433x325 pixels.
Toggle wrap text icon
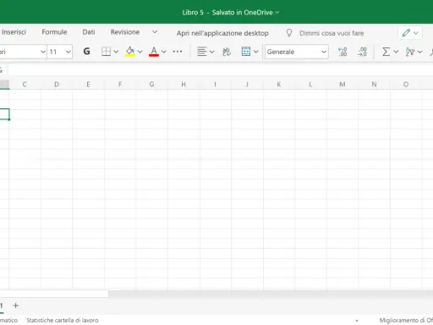pos(227,52)
